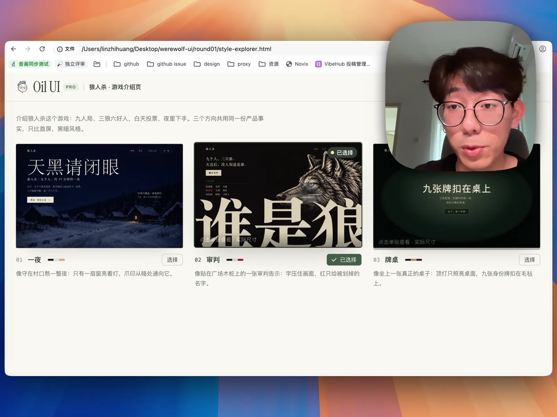Open the 音画同步测试 bookmark
This screenshot has width=557, height=417.
30,64
